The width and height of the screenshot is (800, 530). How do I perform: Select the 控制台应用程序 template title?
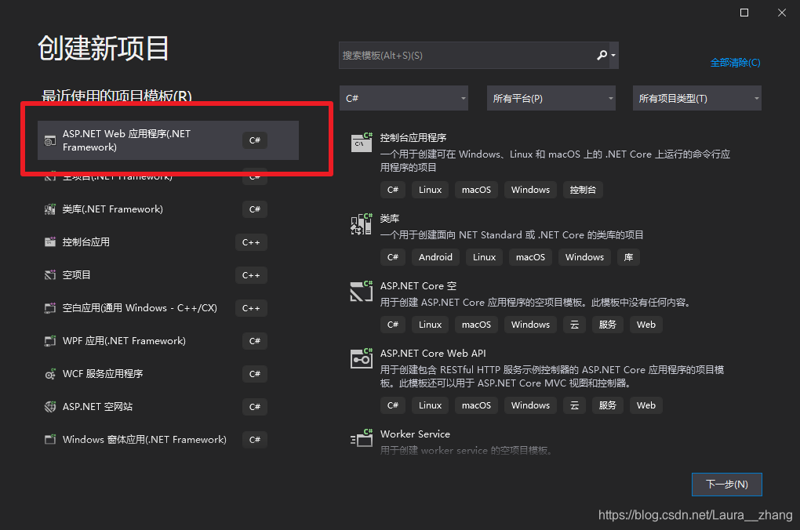(413, 138)
